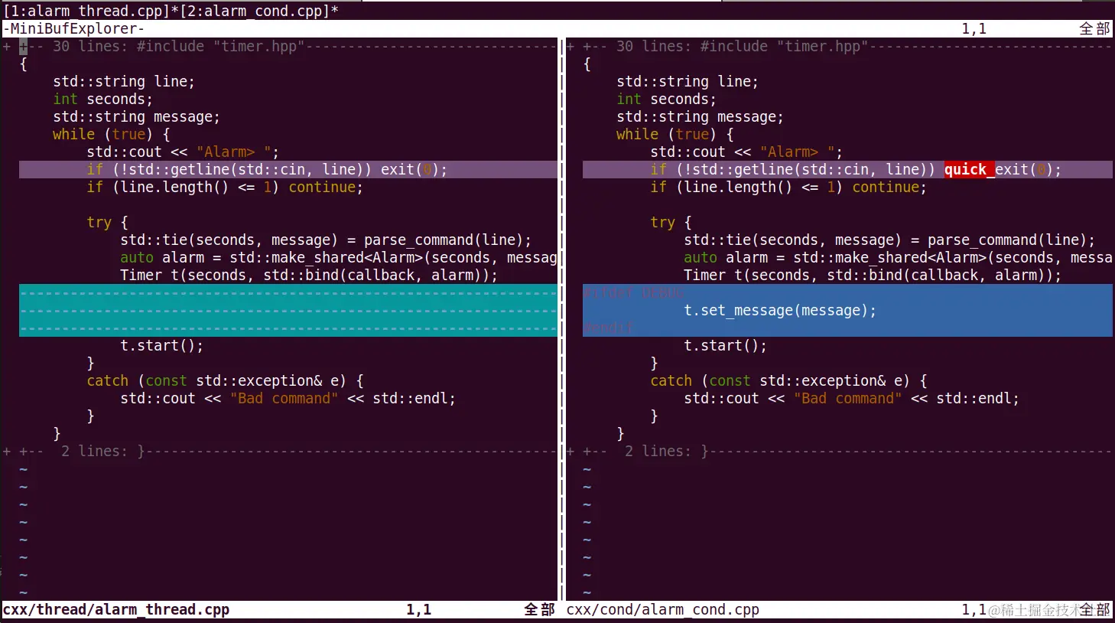This screenshot has height=623, width=1115.
Task: Click 'continue;' line in left pane
Action: (x=225, y=187)
